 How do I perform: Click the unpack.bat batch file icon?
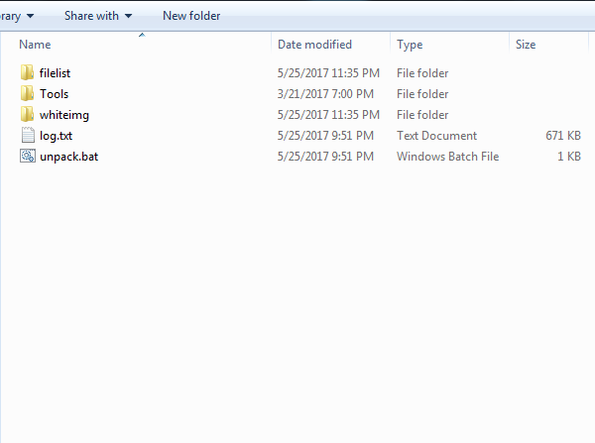pyautogui.click(x=27, y=157)
